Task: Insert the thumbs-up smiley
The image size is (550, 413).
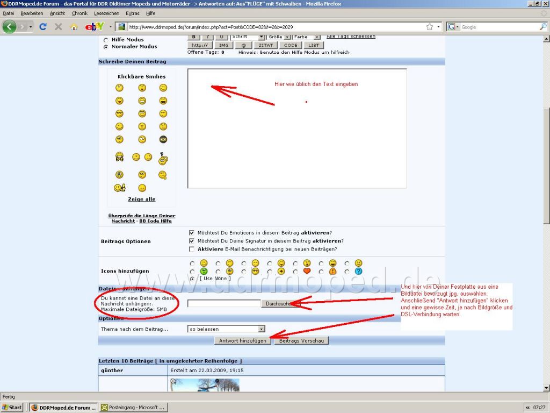Action: [119, 188]
